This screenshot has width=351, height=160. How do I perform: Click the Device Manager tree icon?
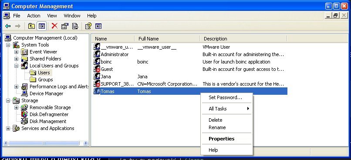coord(24,93)
